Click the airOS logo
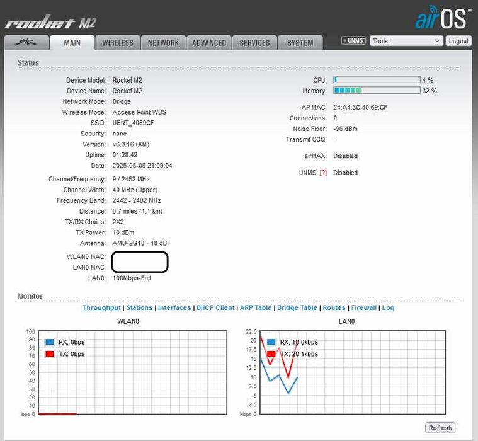The image size is (478, 441). click(x=443, y=18)
